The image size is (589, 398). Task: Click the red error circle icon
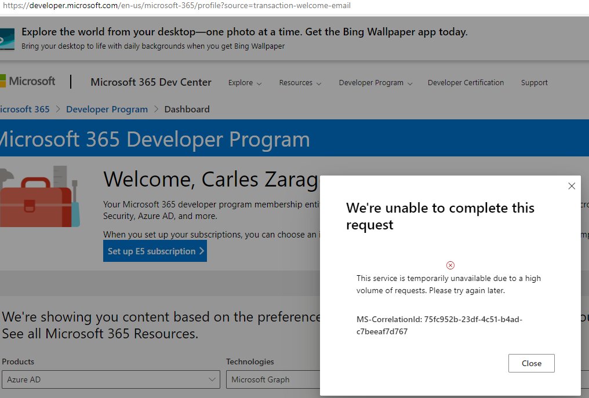point(450,265)
